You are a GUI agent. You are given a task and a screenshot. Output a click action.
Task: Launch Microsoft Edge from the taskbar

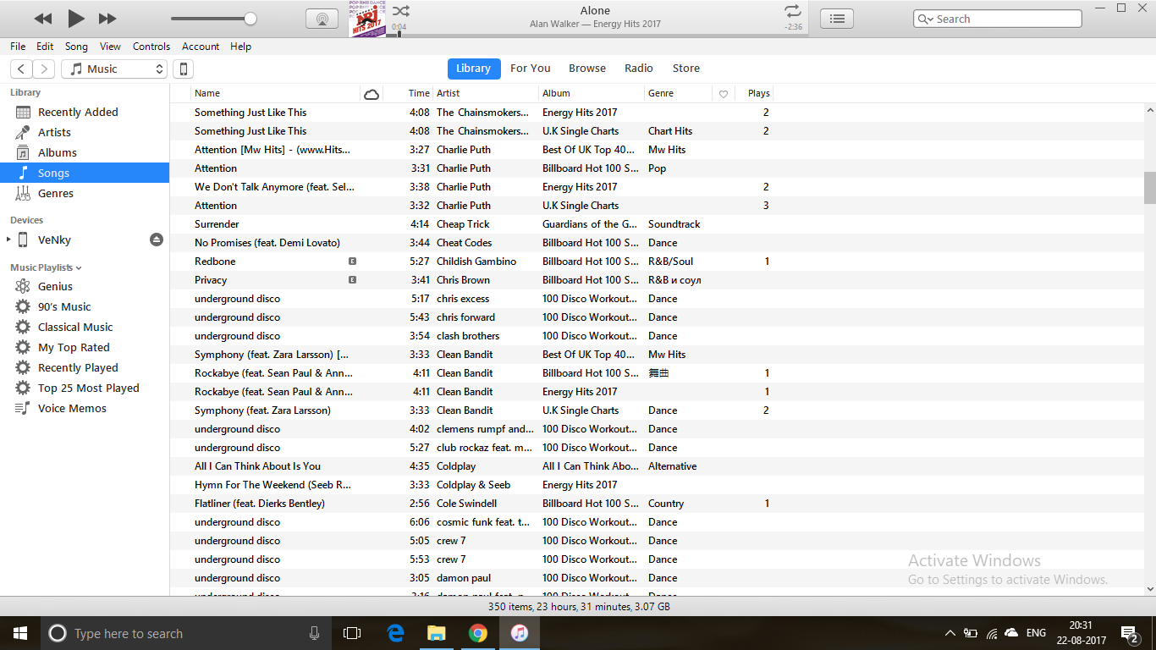(395, 633)
